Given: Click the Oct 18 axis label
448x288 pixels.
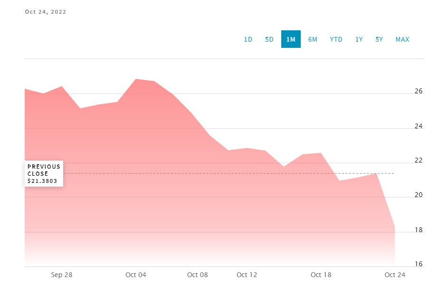Looking at the screenshot, I should [x=321, y=275].
